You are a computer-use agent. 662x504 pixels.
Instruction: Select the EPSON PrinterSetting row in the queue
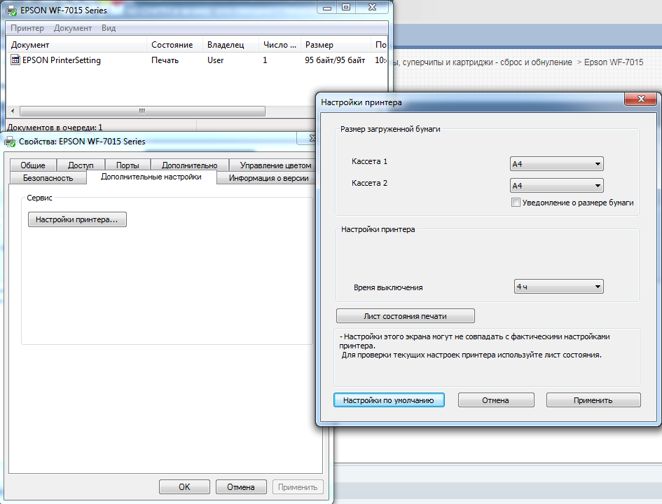coord(197,60)
